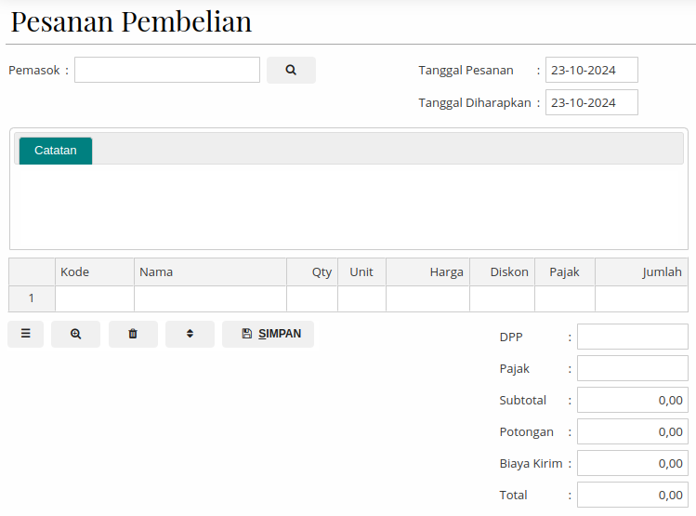Viewport: 696px width, 516px height.
Task: Click the Subtotal value field
Action: coord(633,400)
